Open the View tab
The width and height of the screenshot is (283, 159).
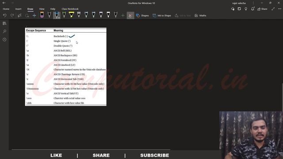tap(42, 9)
